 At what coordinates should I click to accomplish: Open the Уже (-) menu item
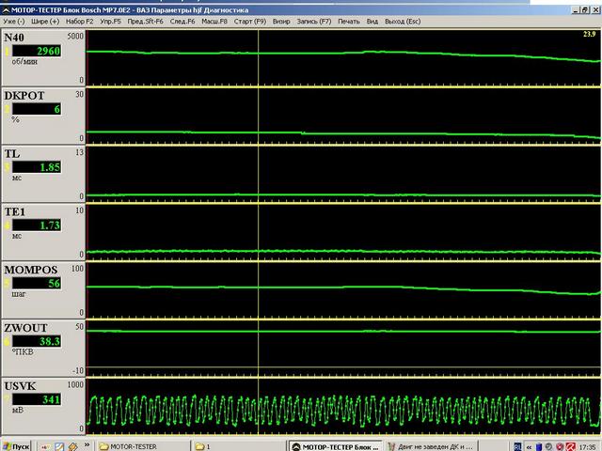click(x=14, y=21)
